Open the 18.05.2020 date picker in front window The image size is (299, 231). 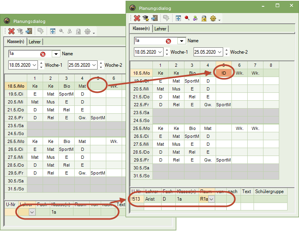(x=160, y=52)
